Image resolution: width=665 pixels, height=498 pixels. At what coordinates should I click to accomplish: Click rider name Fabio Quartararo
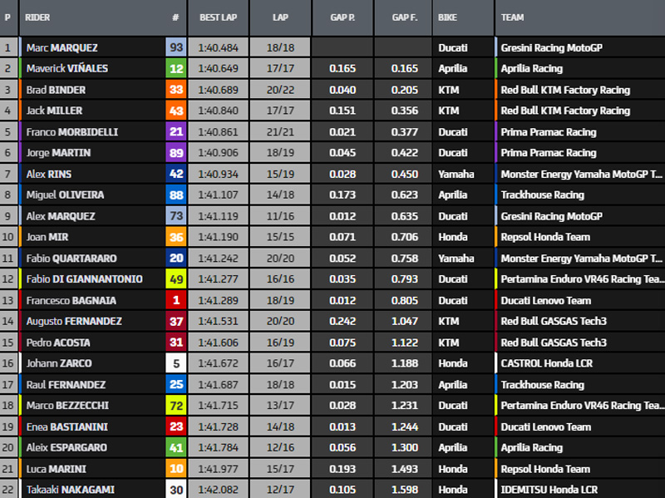(x=71, y=259)
